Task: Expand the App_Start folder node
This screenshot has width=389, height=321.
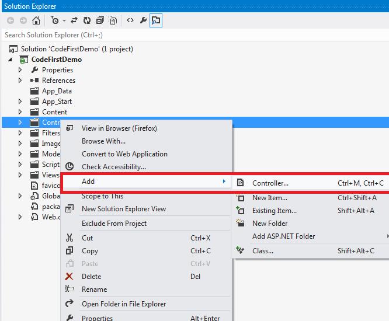Action: point(20,102)
